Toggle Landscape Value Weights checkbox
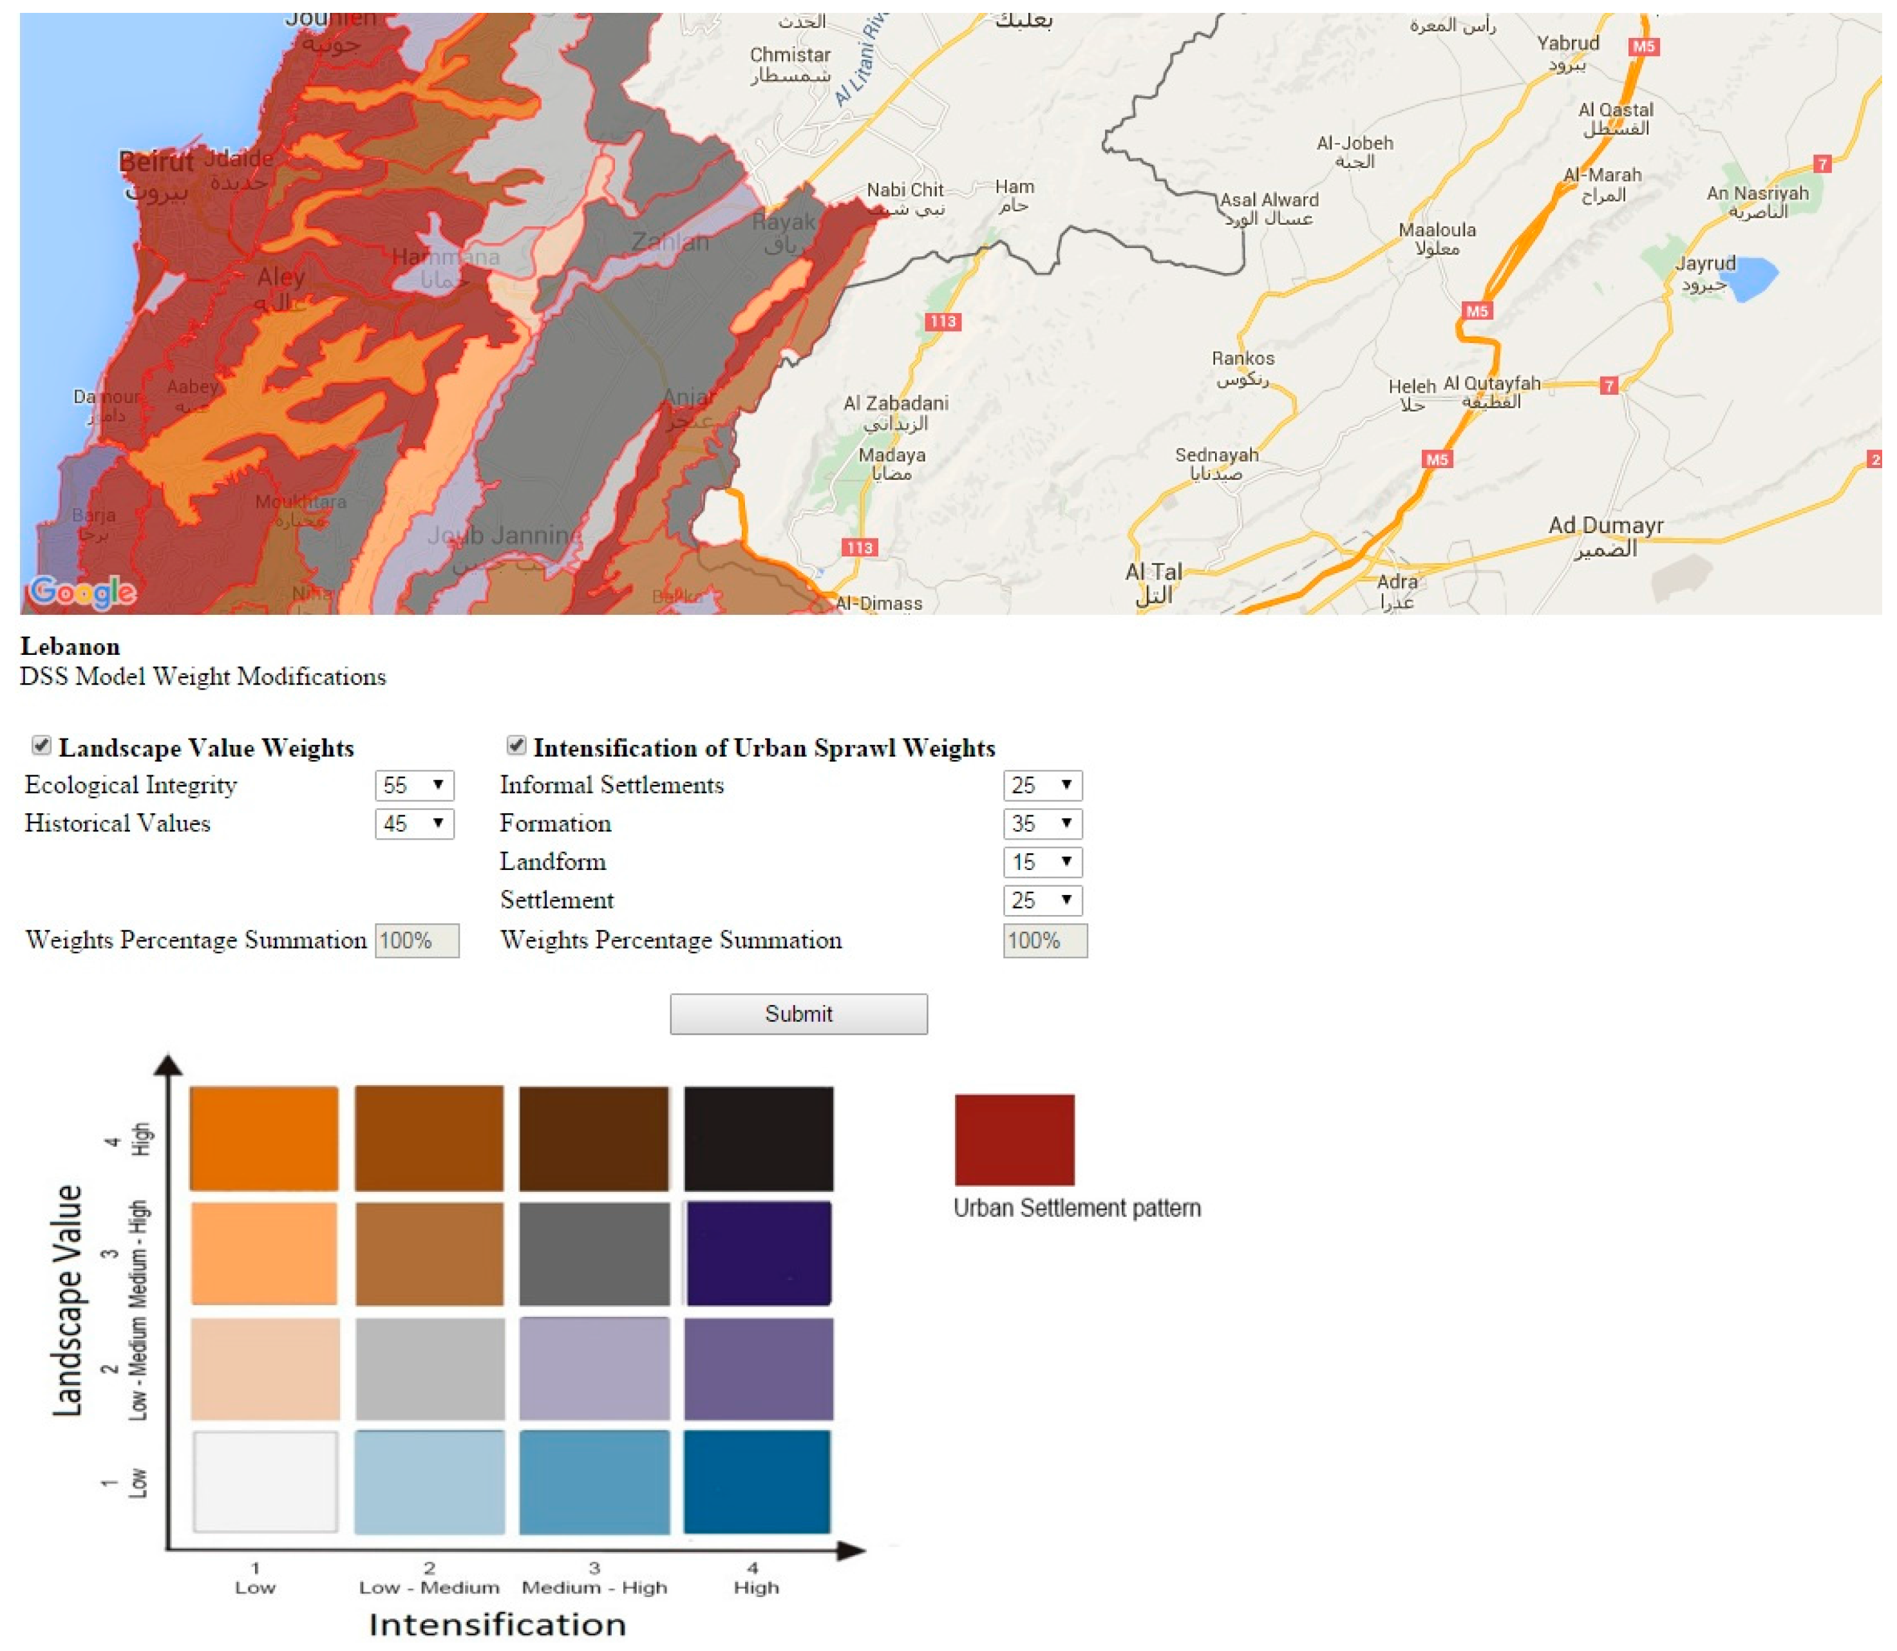 click(x=41, y=746)
